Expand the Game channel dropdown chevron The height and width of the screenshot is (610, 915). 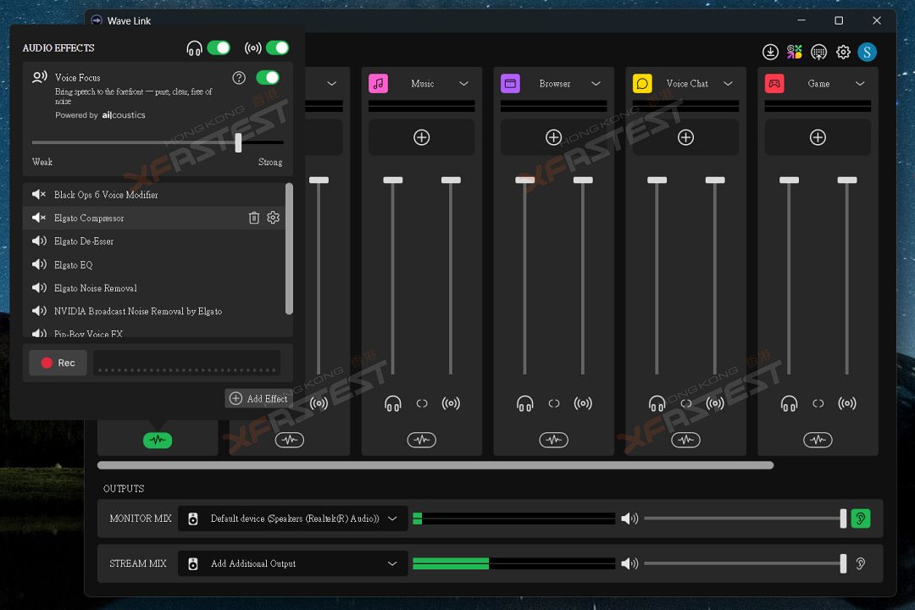[860, 84]
